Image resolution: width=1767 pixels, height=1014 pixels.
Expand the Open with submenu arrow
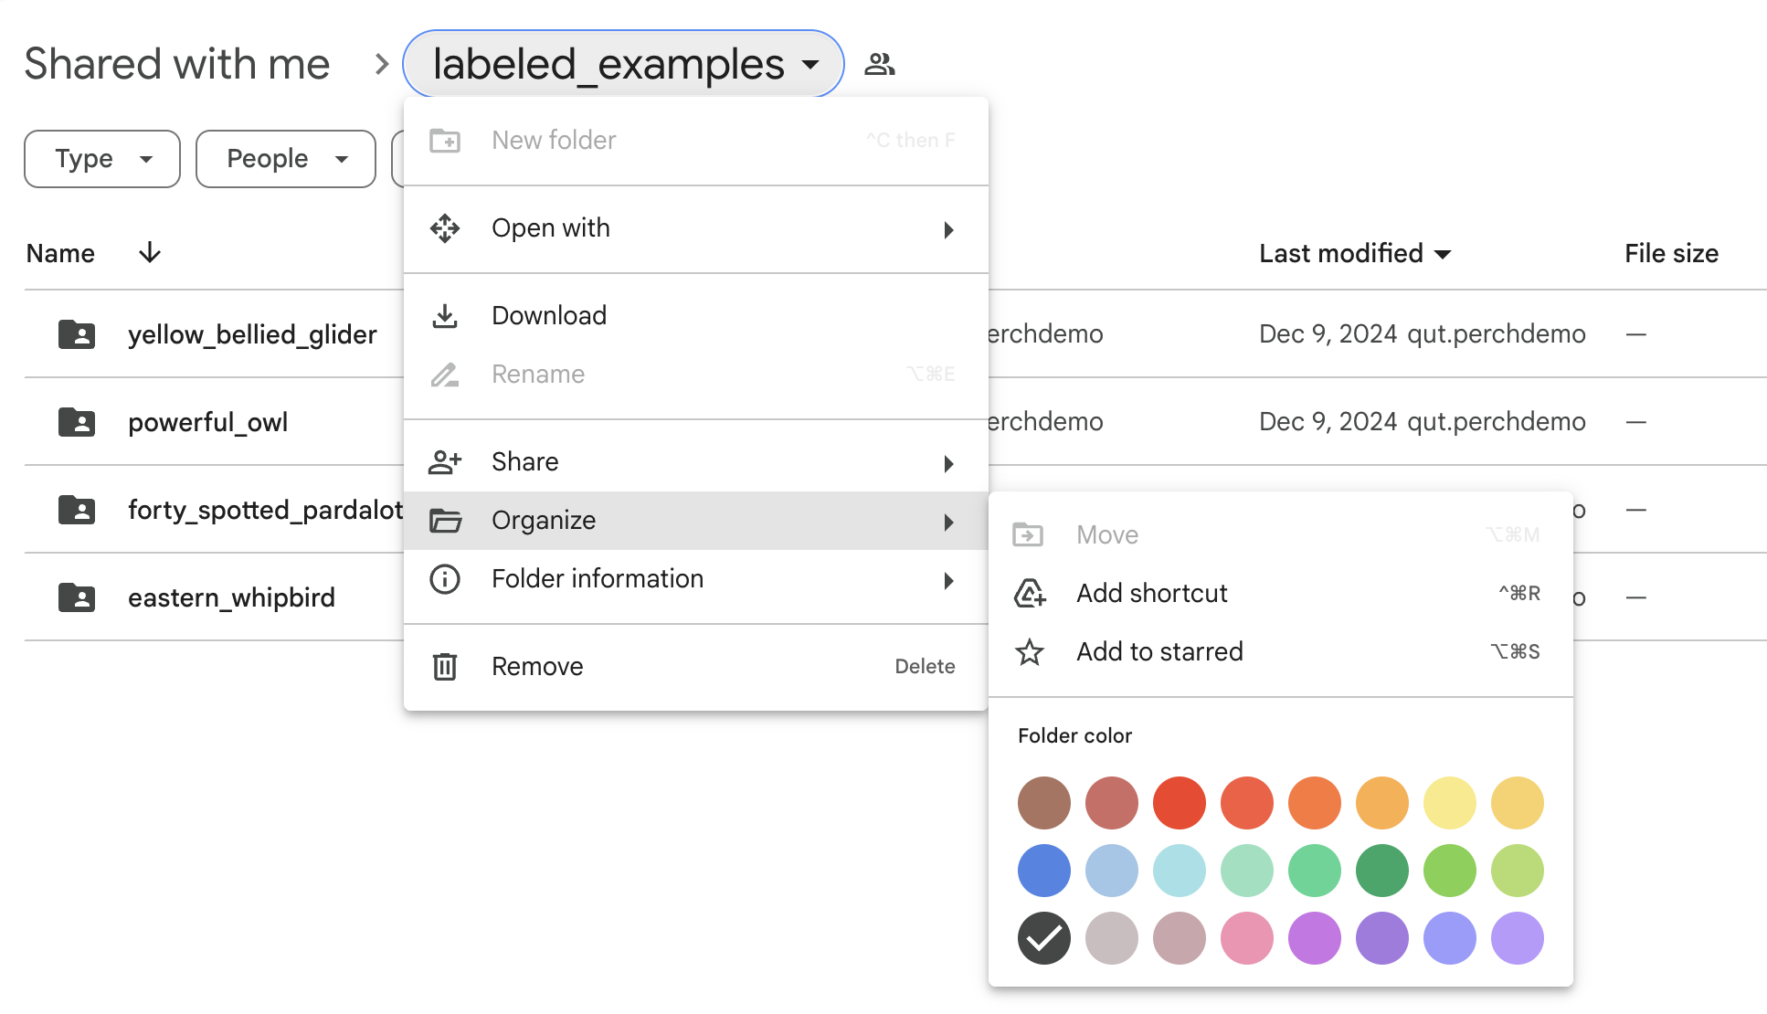(949, 229)
